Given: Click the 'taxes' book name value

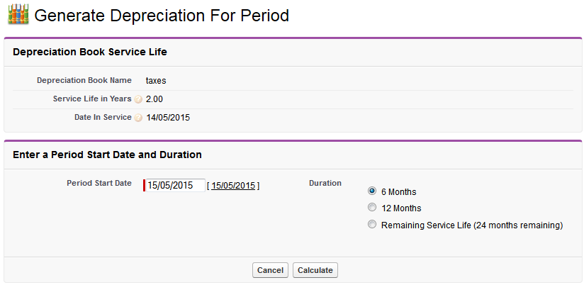Looking at the screenshot, I should click(x=156, y=81).
